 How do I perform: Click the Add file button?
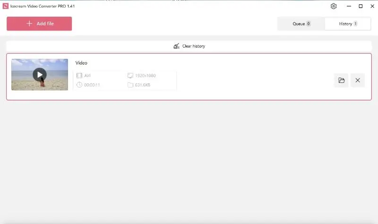click(x=39, y=24)
